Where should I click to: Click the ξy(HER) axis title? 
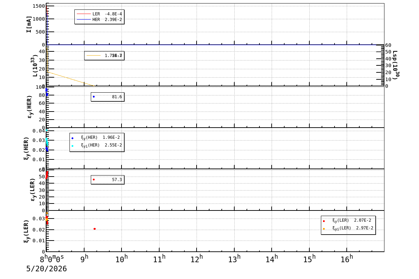pos(27,148)
